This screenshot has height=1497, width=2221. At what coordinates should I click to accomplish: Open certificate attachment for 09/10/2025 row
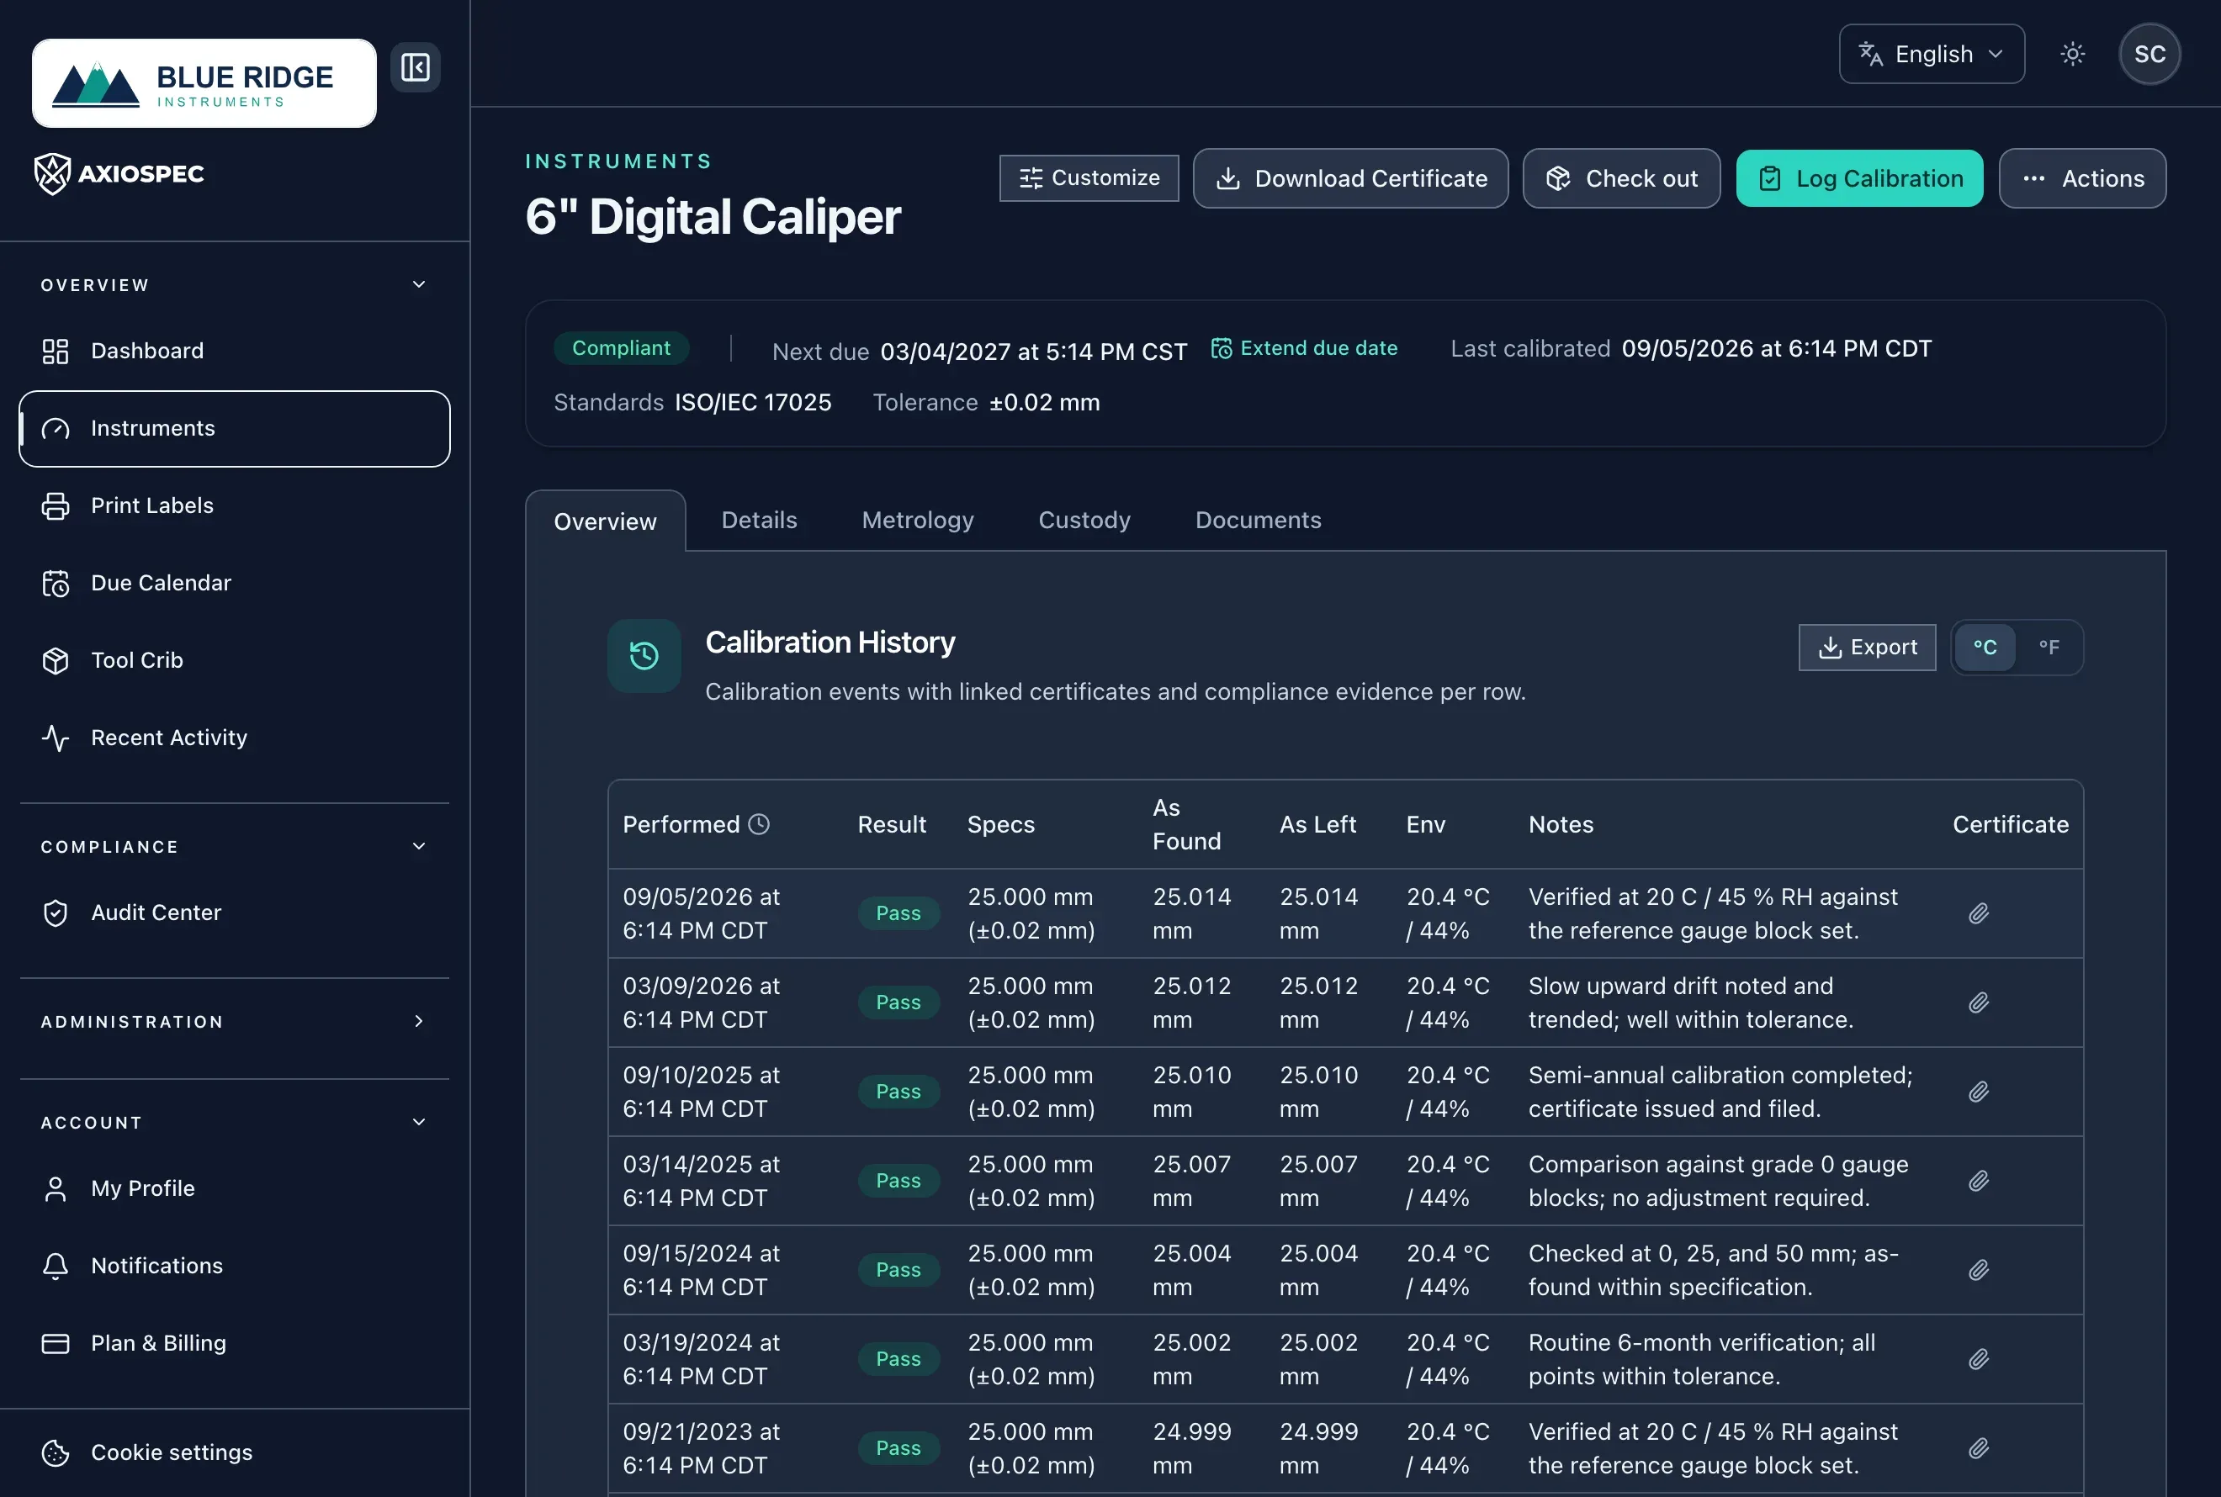[x=1979, y=1092]
